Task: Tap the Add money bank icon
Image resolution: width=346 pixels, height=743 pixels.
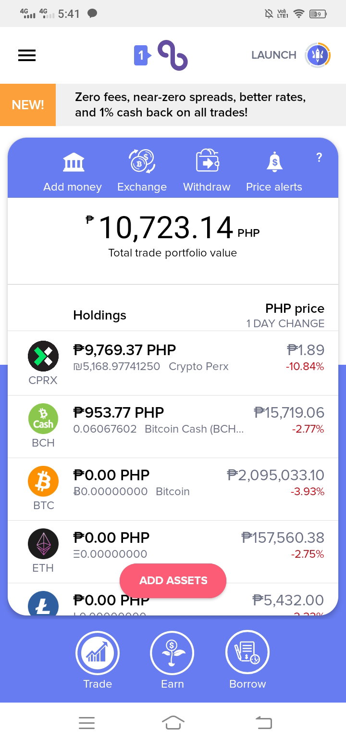Action: tap(74, 162)
